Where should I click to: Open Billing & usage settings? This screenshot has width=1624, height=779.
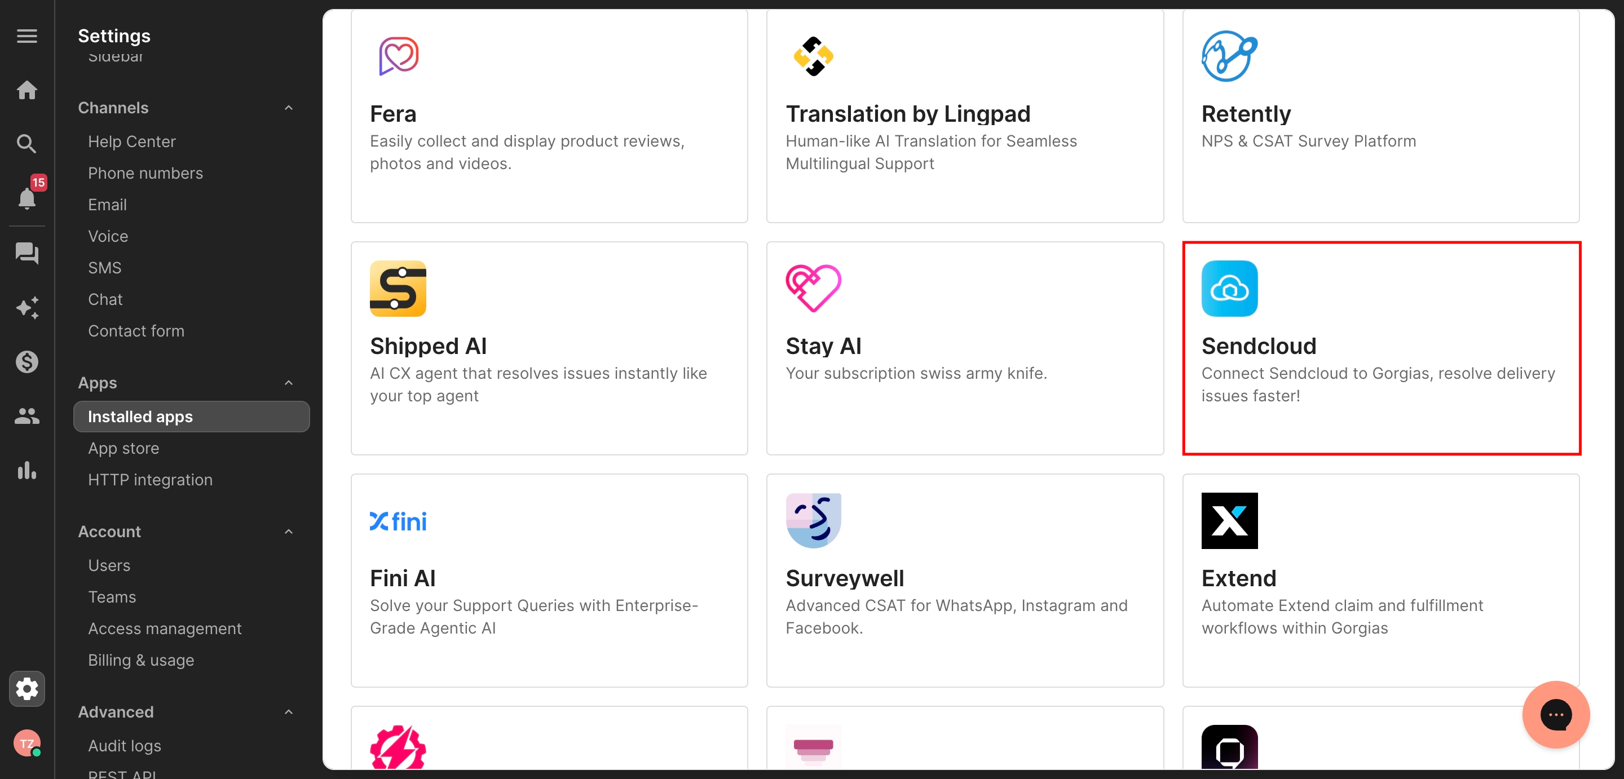pyautogui.click(x=141, y=660)
